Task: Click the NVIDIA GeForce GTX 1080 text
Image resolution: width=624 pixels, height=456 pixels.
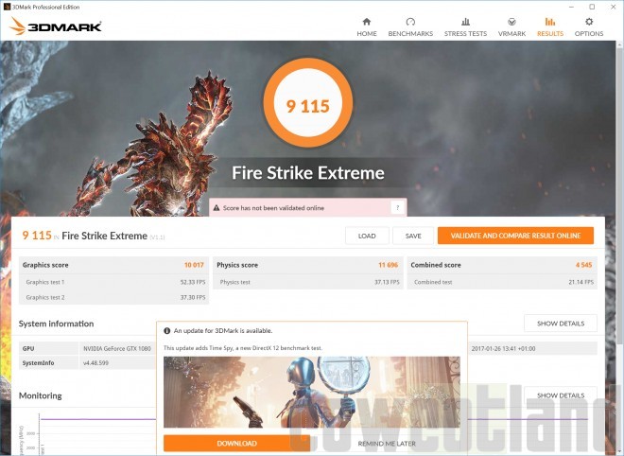Action: 117,348
